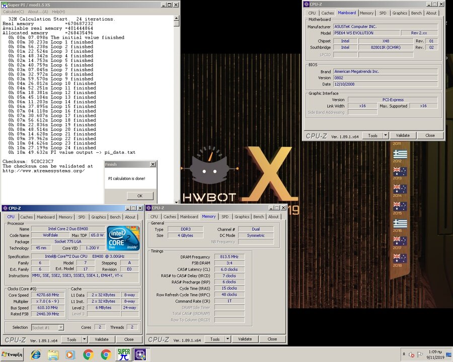Close the Finish dialog with X

click(x=153, y=164)
